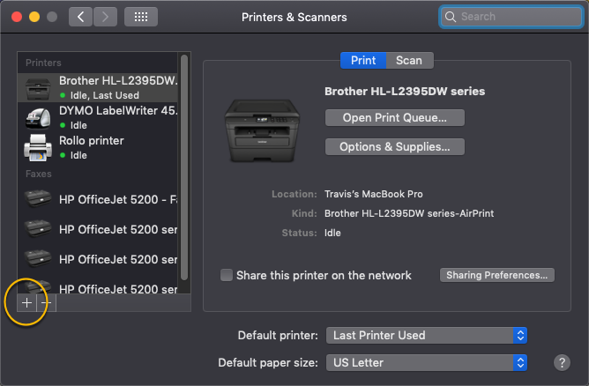Click the large Brother printer image
589x386 pixels.
262,131
